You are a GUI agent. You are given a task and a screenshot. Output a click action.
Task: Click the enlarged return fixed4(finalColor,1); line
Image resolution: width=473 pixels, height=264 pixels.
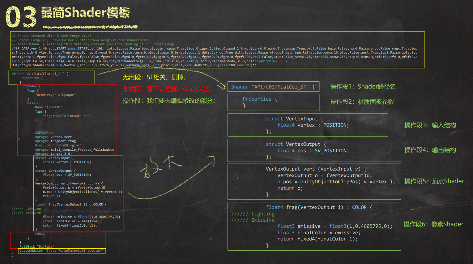[x=317, y=239]
